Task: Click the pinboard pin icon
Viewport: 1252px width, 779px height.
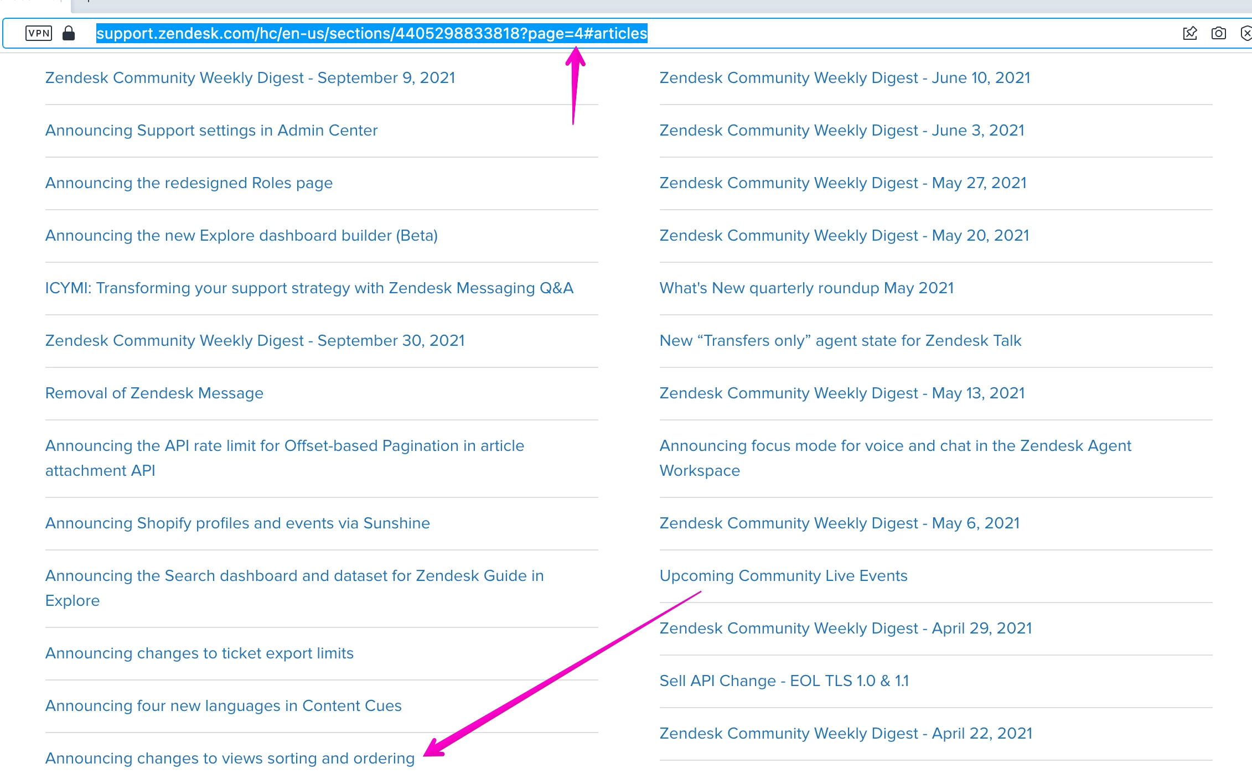Action: [1189, 33]
